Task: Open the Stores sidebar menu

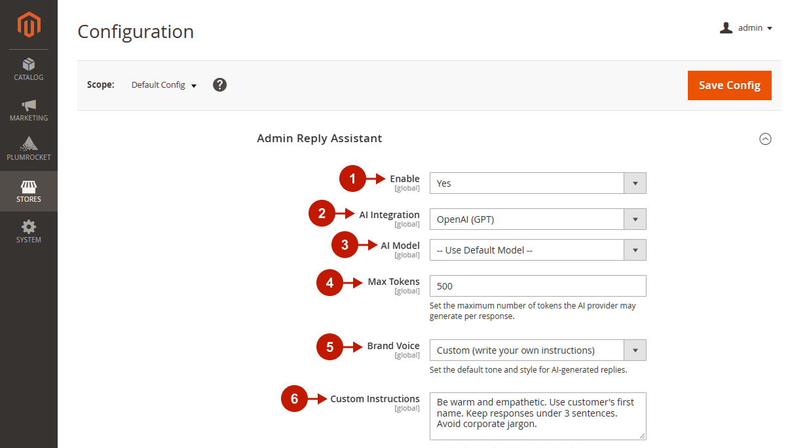Action: pos(29,191)
